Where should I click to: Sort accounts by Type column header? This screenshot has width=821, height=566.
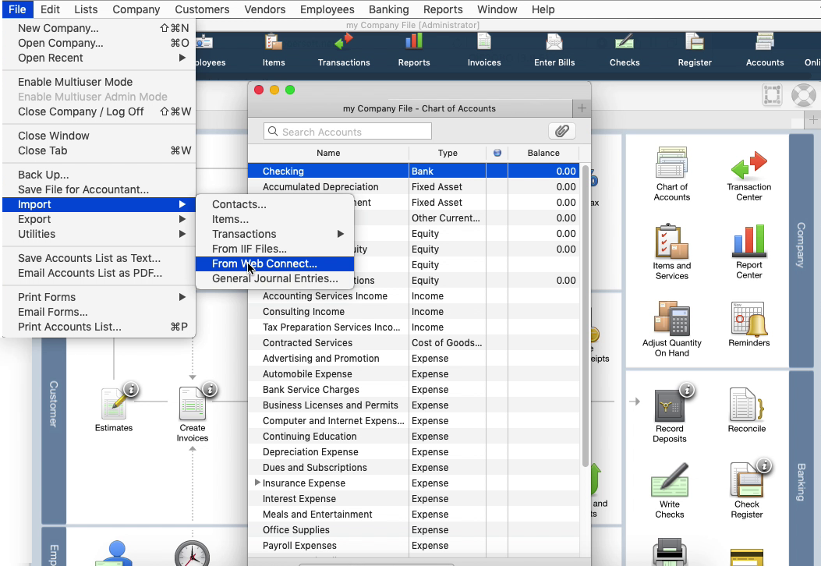pos(448,153)
